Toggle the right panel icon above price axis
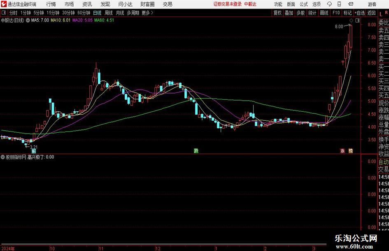The image size is (389, 251). [357, 21]
